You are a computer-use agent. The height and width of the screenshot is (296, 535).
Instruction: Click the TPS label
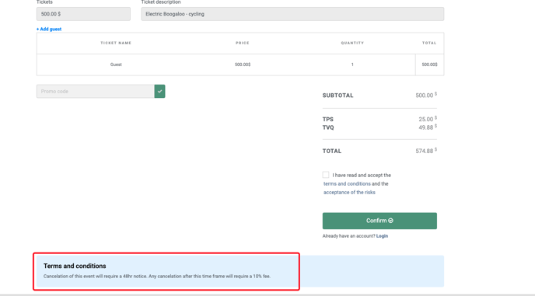click(x=328, y=120)
